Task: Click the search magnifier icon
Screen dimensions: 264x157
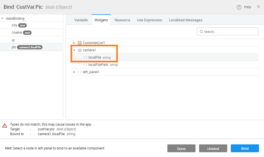Action: click(x=202, y=32)
